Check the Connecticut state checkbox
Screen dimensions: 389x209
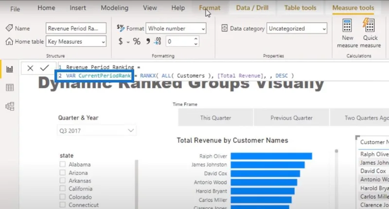tap(63, 205)
